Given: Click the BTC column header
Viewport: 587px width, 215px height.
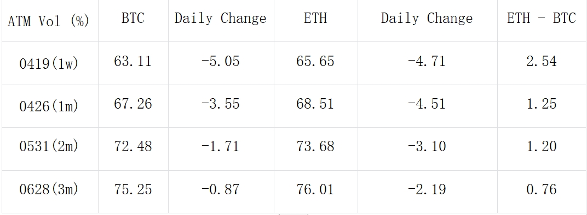Looking at the screenshot, I should [x=133, y=21].
